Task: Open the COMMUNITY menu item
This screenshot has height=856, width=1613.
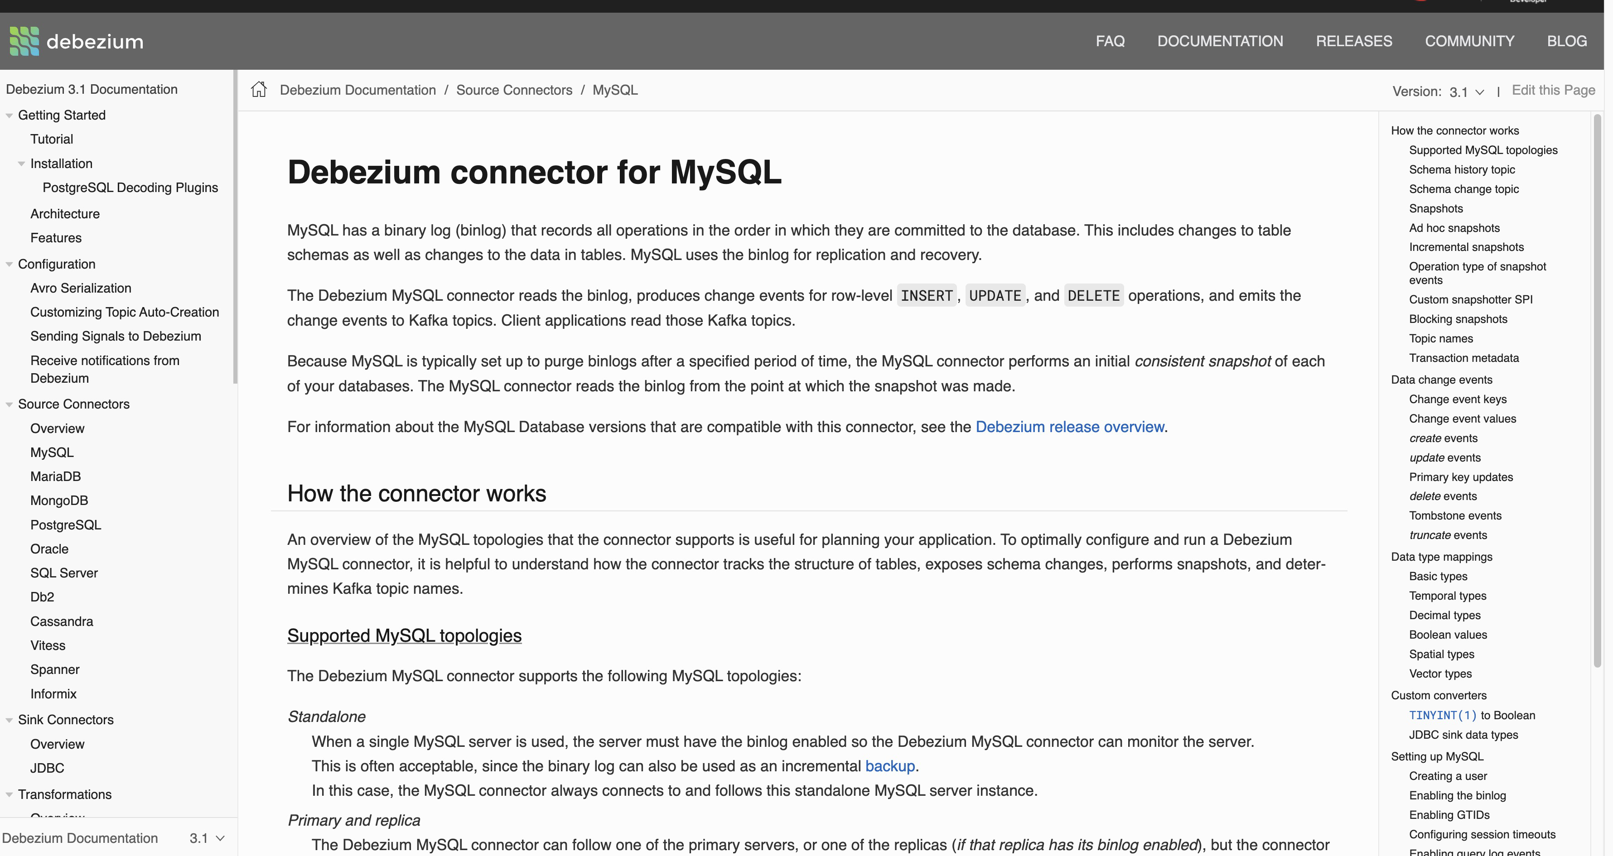Action: click(x=1469, y=41)
